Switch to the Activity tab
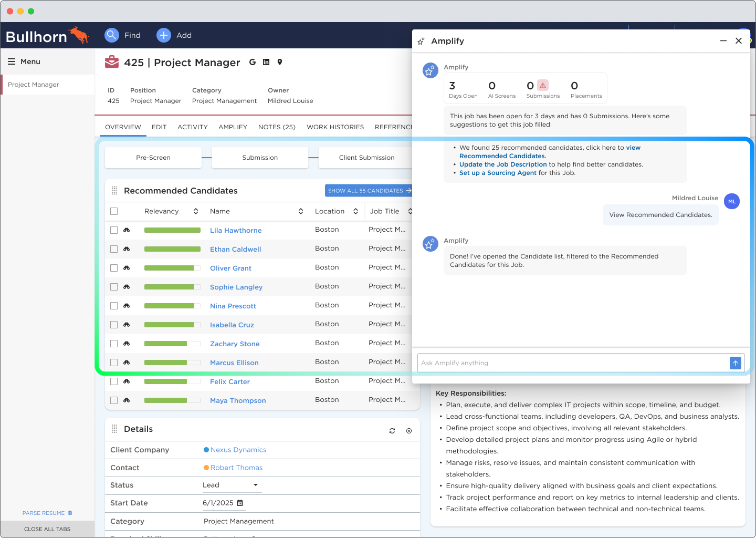756x538 pixels. click(x=193, y=127)
